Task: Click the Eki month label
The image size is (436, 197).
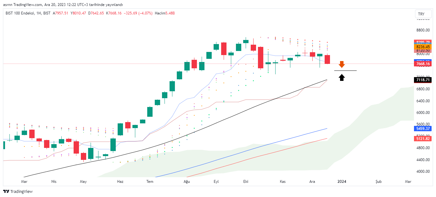Action: coord(246,182)
